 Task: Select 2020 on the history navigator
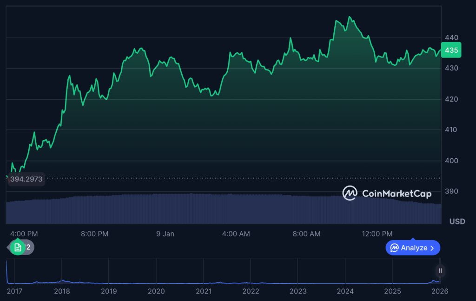pos(156,291)
